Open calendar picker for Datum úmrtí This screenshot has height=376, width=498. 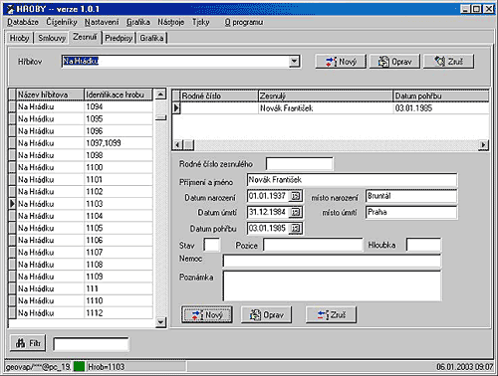296,212
